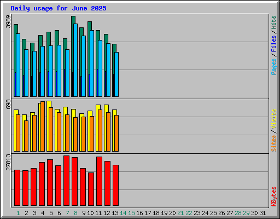Click the day 28 axis label
Screen dimensions: 280x219
click(x=238, y=213)
